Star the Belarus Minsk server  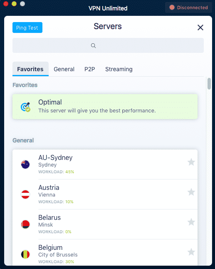coord(191,222)
